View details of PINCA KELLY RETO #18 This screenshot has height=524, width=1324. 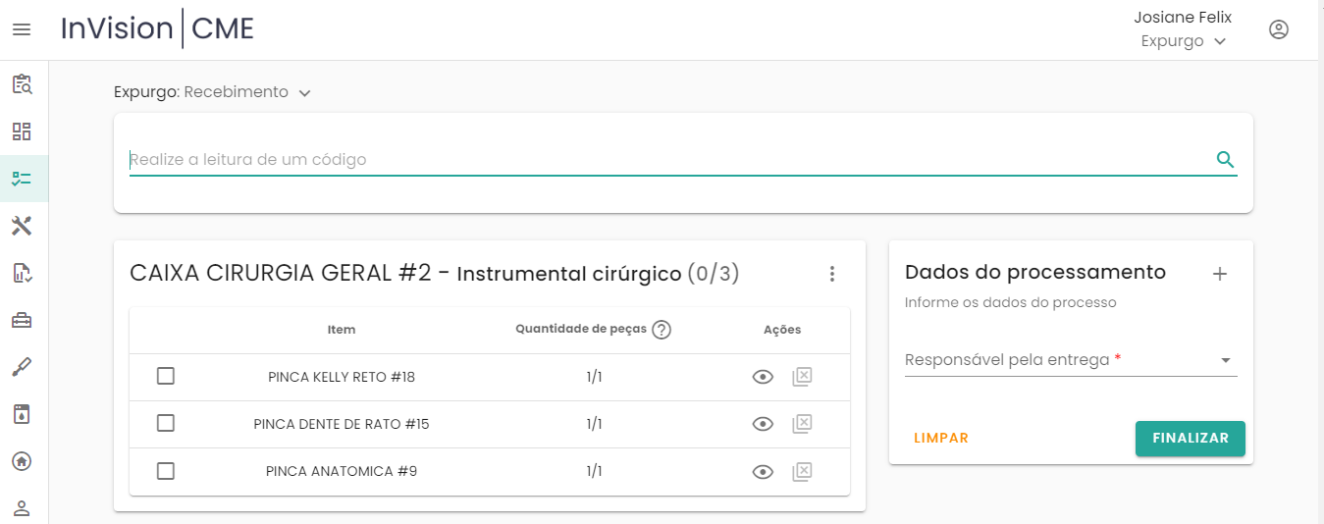[x=763, y=377]
